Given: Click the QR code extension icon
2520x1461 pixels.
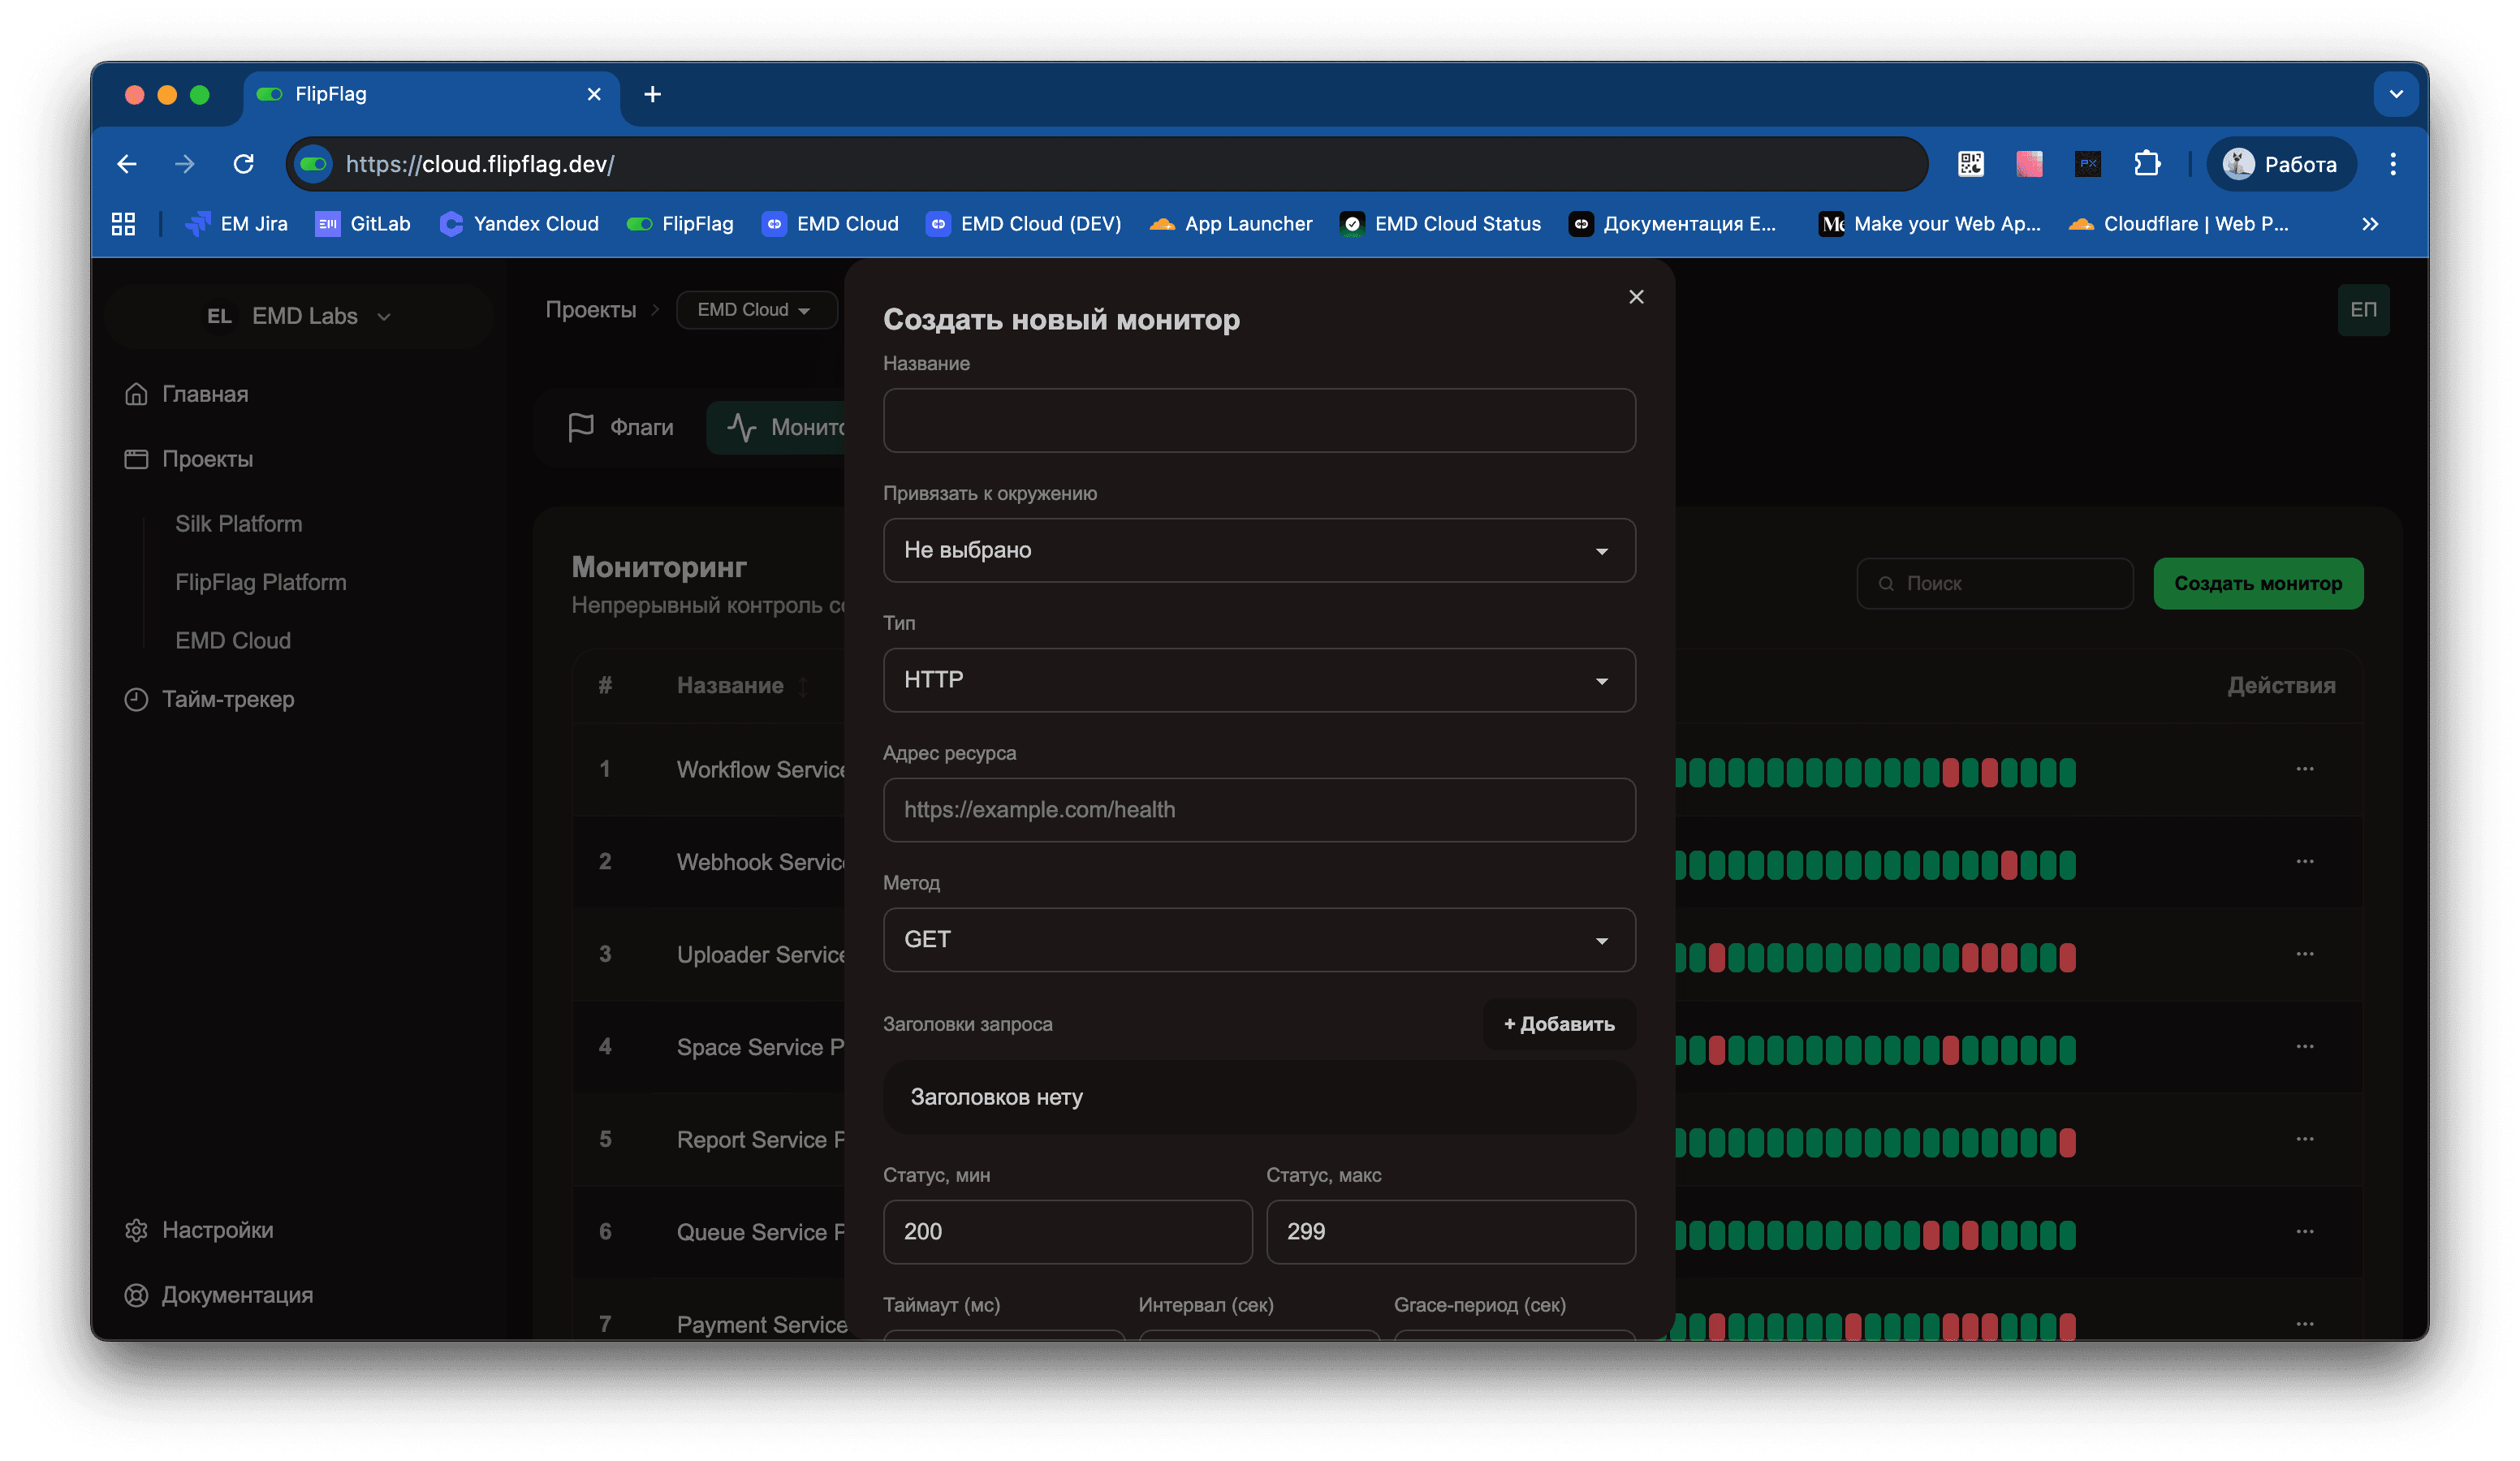Looking at the screenshot, I should [x=1970, y=164].
